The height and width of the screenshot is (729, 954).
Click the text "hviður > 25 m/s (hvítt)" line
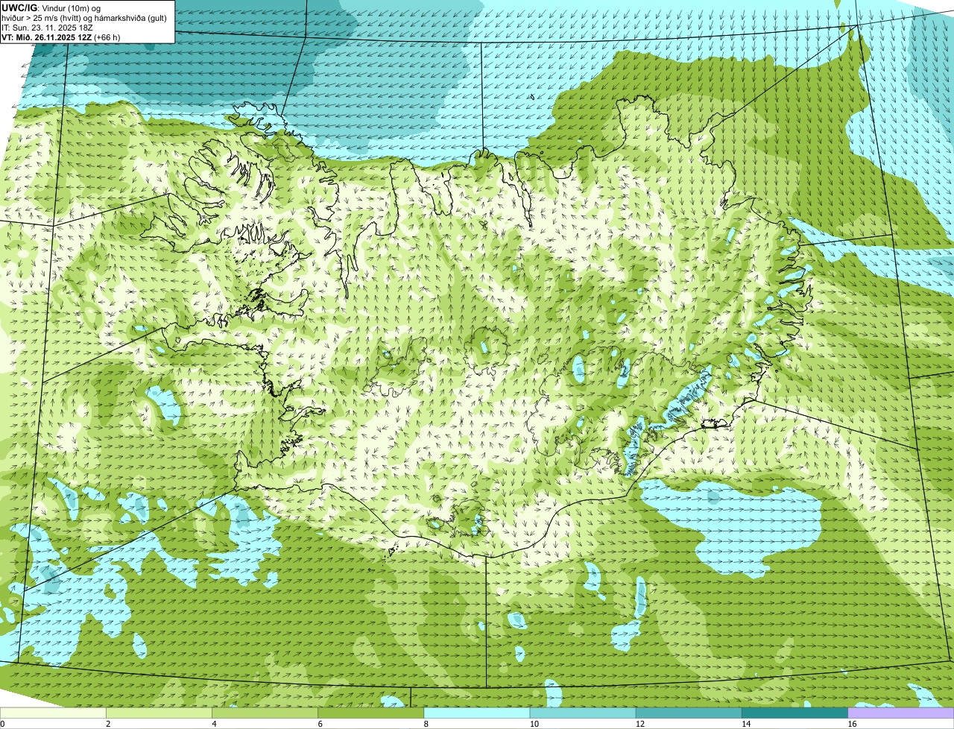[x=84, y=17]
